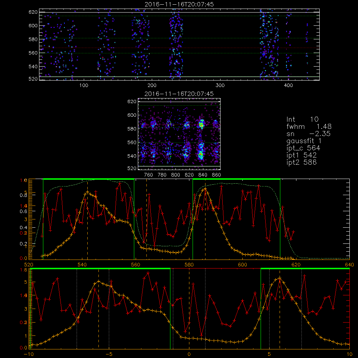358x358 pixels.
Task: Click the dashed orange marker at 542 in the profile plot
Action: click(x=87, y=219)
